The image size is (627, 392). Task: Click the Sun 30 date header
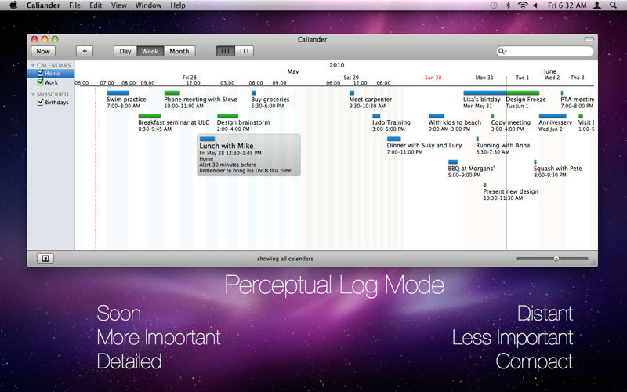(x=433, y=78)
